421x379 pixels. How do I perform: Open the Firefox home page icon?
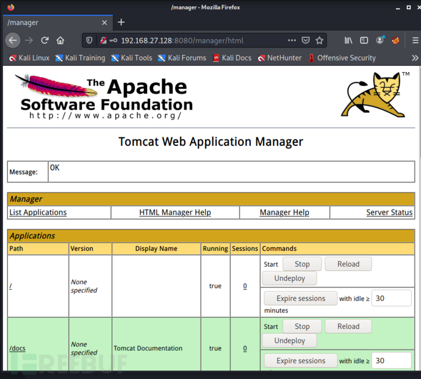60,40
